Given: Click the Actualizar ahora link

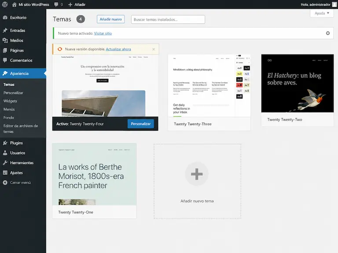Looking at the screenshot, I should [118, 49].
